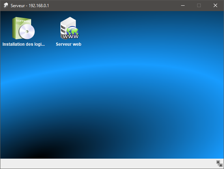Click the "Serveur - 192.168.0.1" window title
Viewport: 224px width, 169px height.
[x=30, y=5]
